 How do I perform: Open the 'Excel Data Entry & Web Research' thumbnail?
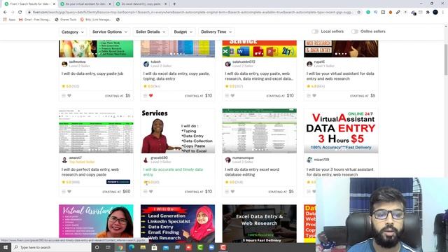260,224
